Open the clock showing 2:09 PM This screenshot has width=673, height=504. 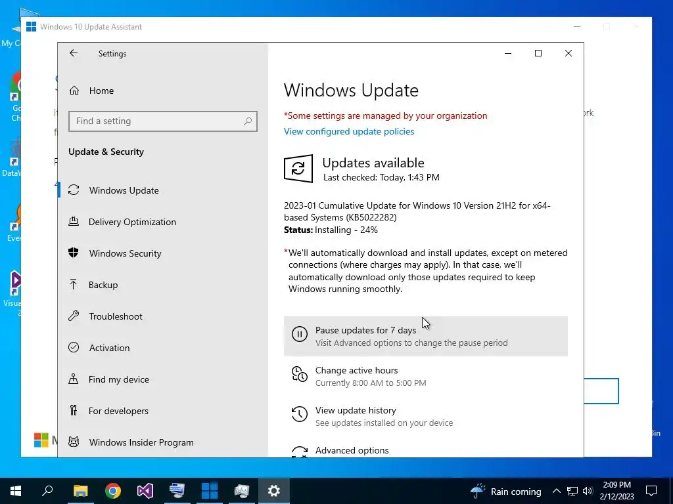(616, 491)
